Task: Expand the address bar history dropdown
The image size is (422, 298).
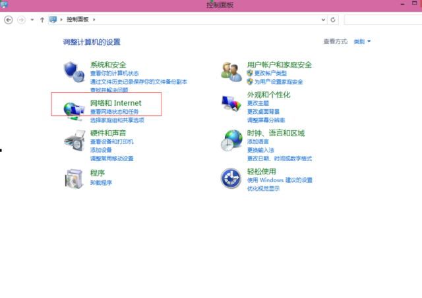Action: [x=323, y=20]
